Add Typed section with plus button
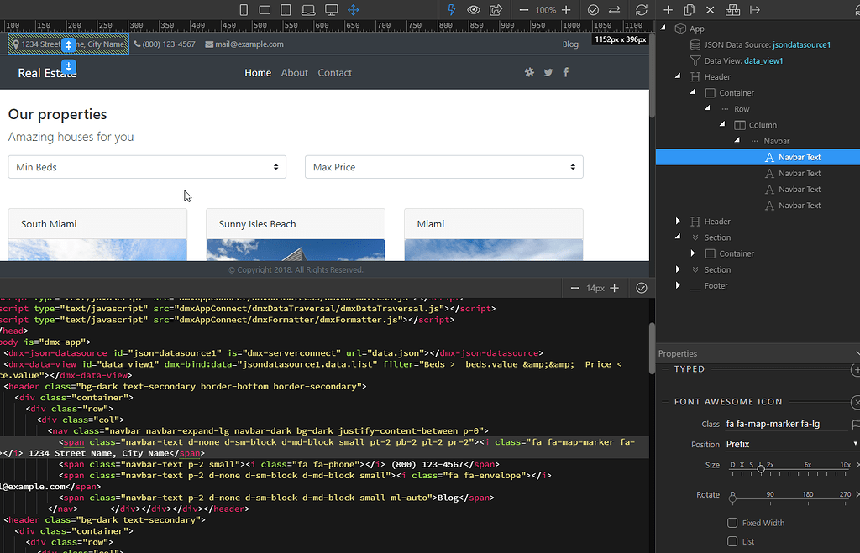The image size is (860, 553). click(x=856, y=370)
